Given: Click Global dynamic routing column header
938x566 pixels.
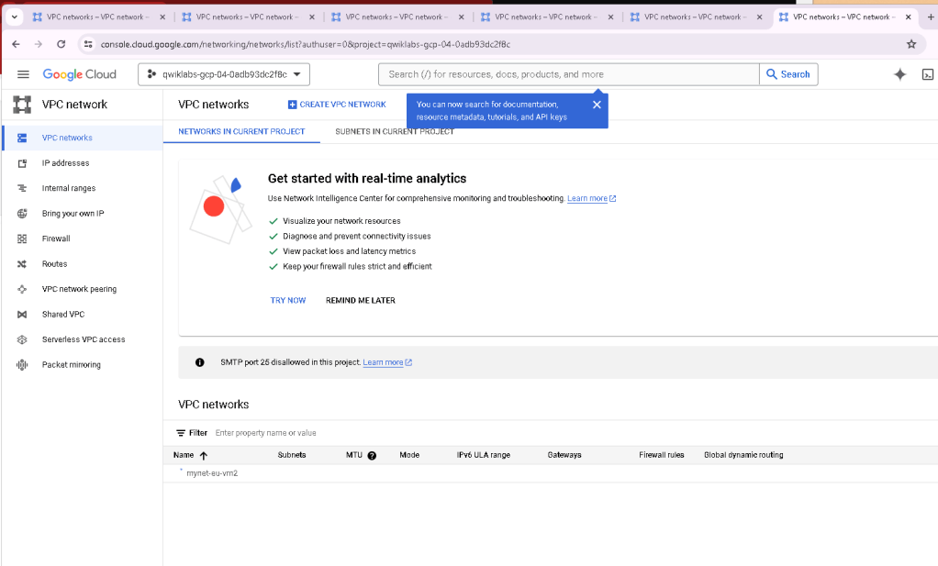Looking at the screenshot, I should [743, 455].
